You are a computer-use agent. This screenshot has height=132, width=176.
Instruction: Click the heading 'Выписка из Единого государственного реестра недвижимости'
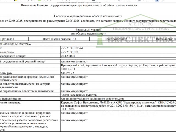(79, 5)
